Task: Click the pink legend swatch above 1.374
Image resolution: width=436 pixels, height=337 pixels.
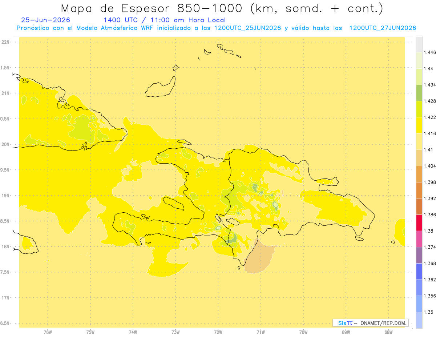Action: 419,238
